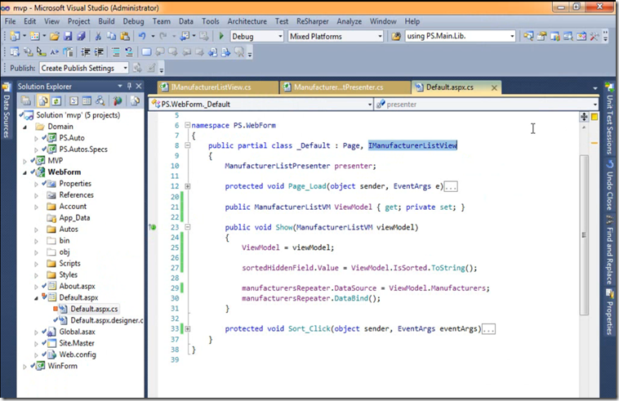This screenshot has height=401, width=619.
Task: Select About.aspx in Solution Explorer
Action: (77, 286)
